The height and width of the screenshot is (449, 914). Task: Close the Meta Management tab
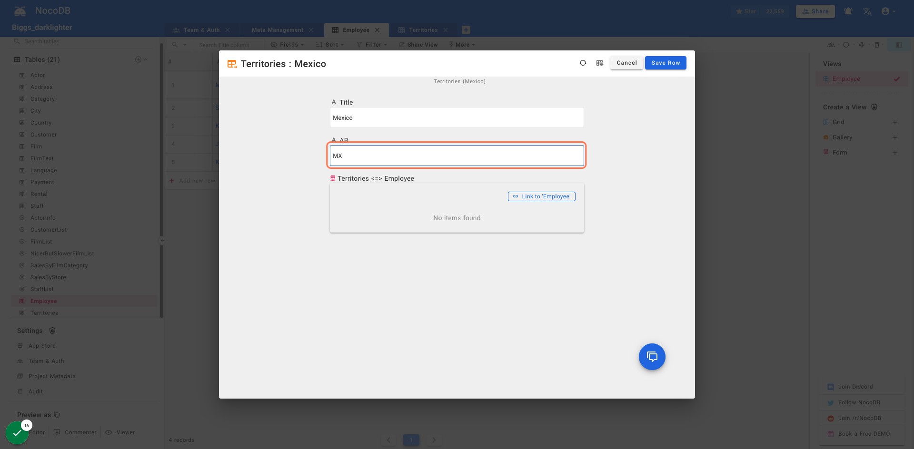[x=311, y=30]
